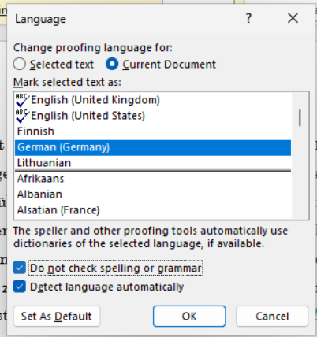Click the Set As Default button
The height and width of the screenshot is (337, 317).
[57, 317]
